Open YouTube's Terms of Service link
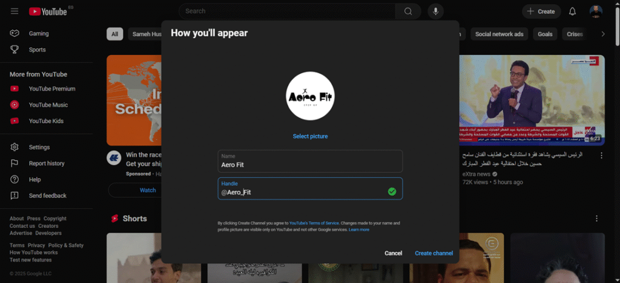This screenshot has width=620, height=283. (314, 223)
